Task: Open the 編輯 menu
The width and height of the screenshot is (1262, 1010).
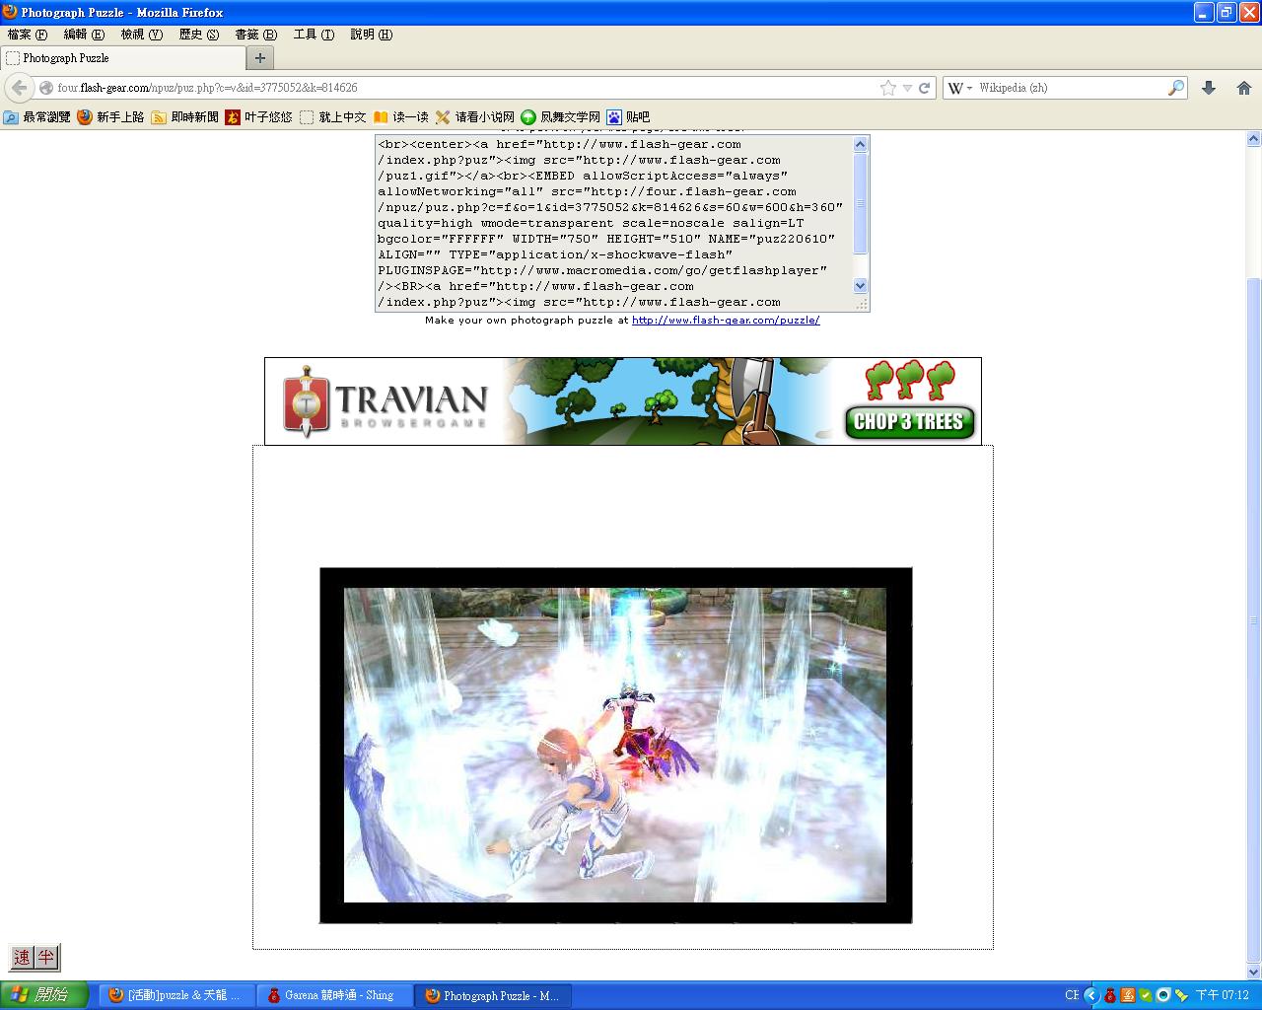Action: [x=84, y=35]
